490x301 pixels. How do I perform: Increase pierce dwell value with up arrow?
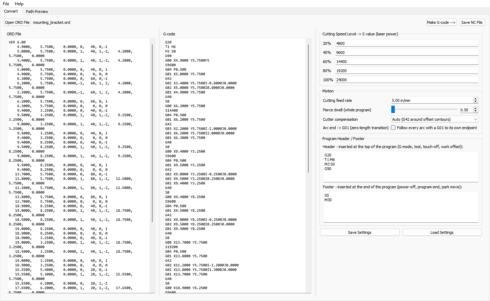point(475,108)
